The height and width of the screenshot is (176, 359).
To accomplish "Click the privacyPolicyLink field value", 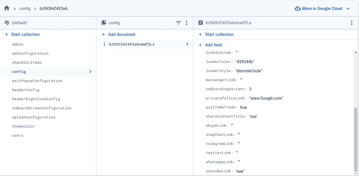I will tap(266, 98).
